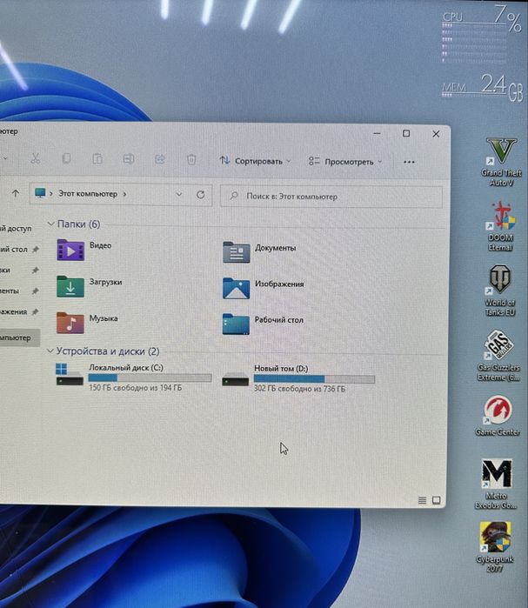
Task: Select the Документы folder icon
Action: (x=237, y=252)
